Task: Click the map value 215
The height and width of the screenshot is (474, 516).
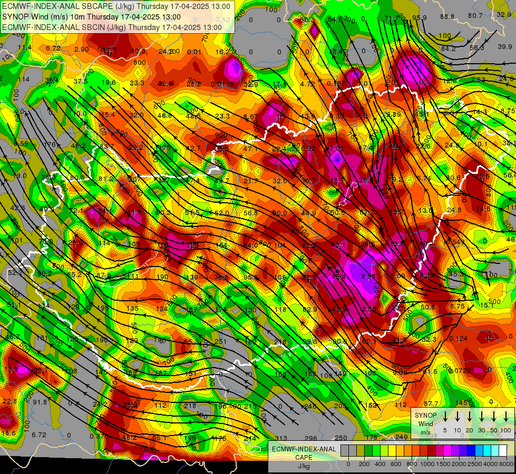Action: pyautogui.click(x=250, y=406)
